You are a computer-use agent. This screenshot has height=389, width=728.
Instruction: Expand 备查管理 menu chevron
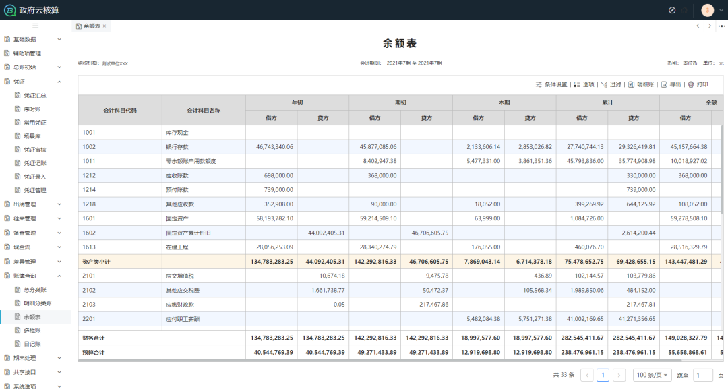tap(59, 233)
